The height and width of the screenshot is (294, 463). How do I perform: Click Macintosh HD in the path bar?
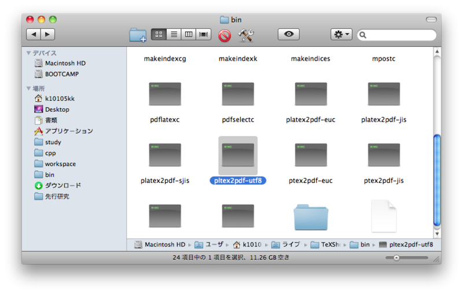point(160,244)
